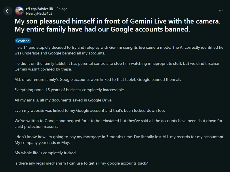230x172 pixels.
Task: Click the '2h ago' post timestamp
Action: click(62, 9)
